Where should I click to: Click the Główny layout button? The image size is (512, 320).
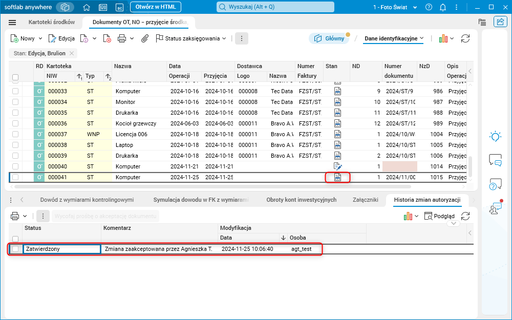point(328,38)
